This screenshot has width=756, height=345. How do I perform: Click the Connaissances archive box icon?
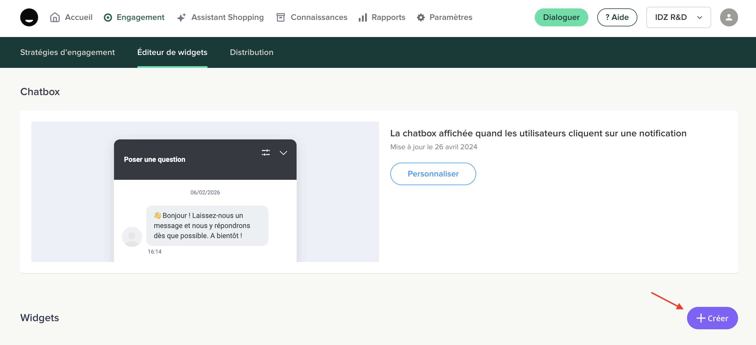click(281, 17)
